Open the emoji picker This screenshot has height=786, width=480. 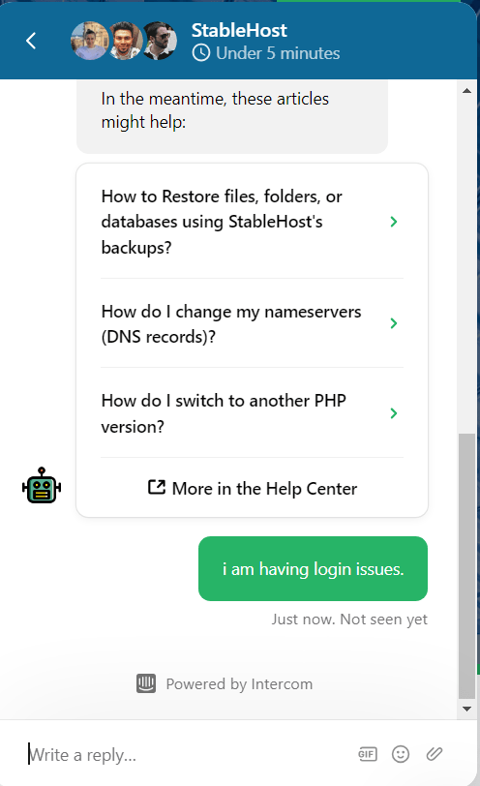(x=401, y=754)
